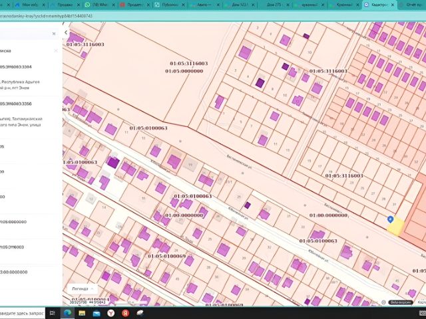Switch to the Дом 123 browser tab
426x319 pixels.
(x=239, y=5)
